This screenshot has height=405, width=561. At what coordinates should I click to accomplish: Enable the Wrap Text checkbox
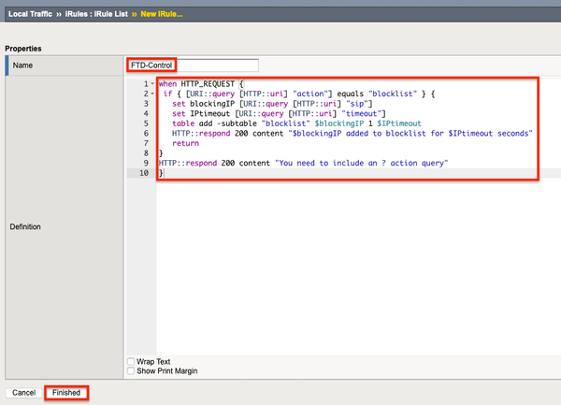(131, 361)
